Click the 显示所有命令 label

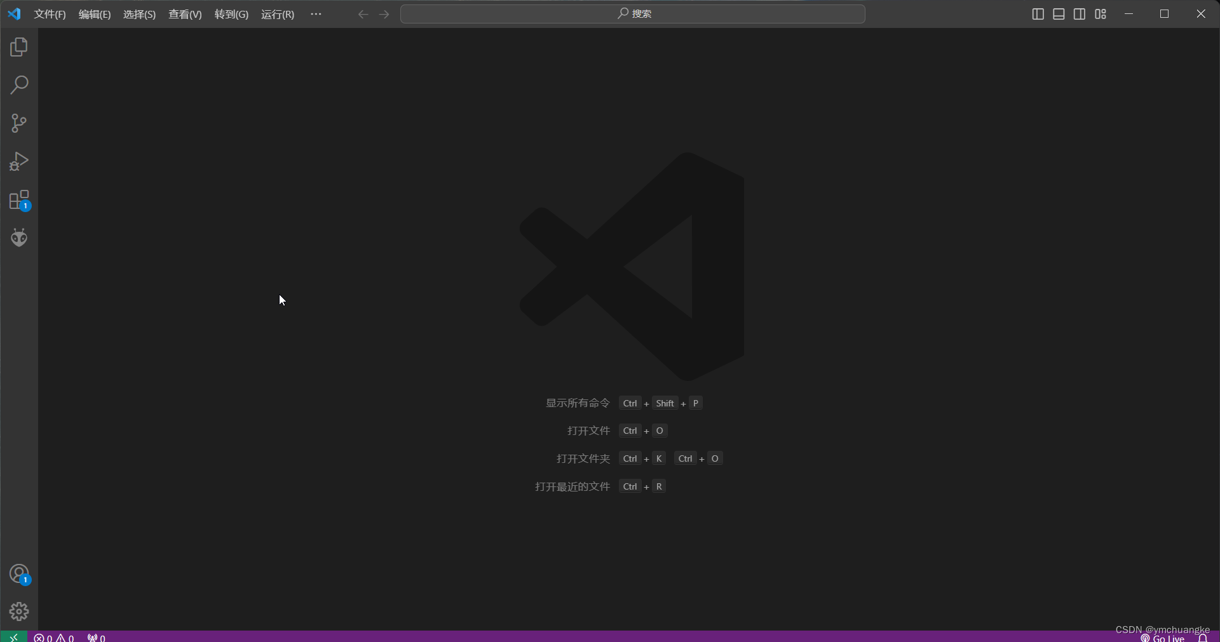click(x=578, y=403)
